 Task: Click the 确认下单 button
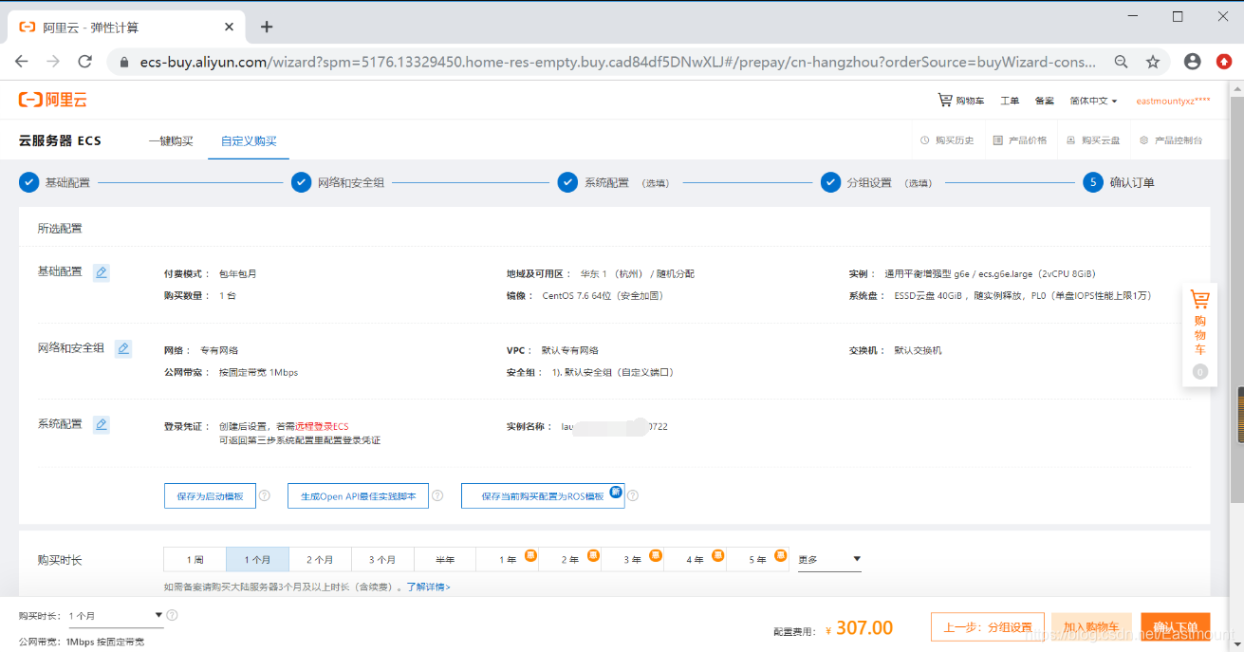(1175, 626)
